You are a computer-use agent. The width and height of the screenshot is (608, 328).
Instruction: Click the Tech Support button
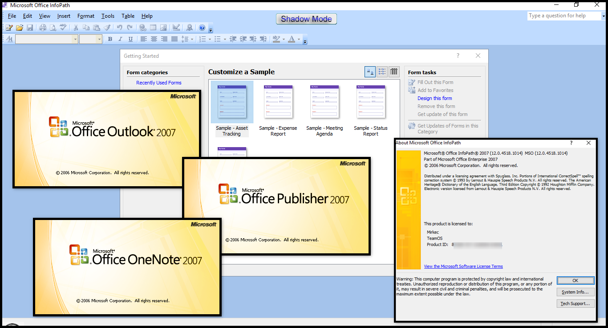click(x=575, y=304)
